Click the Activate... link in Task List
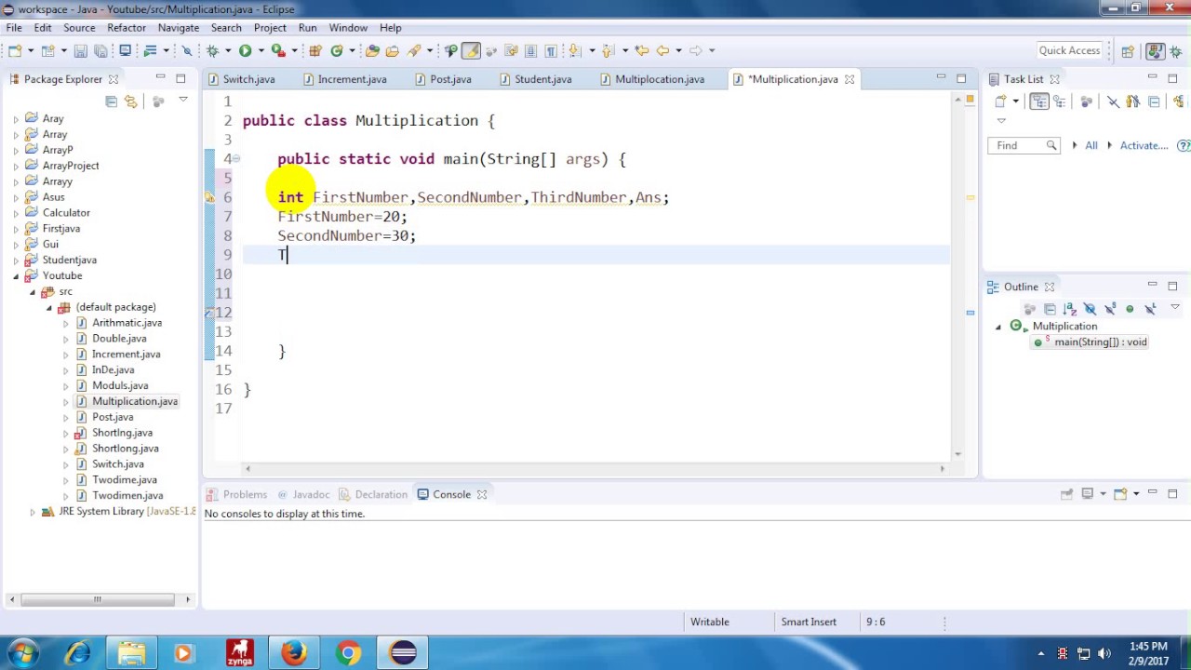 click(1144, 145)
